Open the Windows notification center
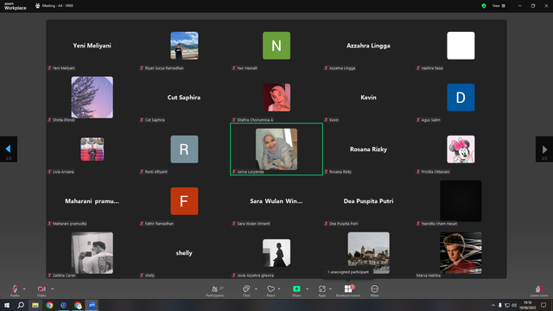Screen dimensions: 553x311 [543, 305]
